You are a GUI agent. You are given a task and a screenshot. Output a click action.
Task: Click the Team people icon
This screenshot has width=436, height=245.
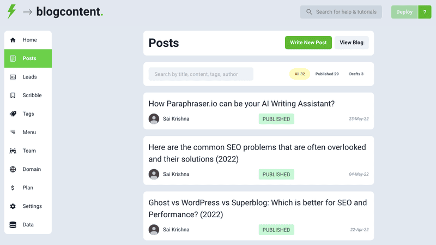(13, 151)
